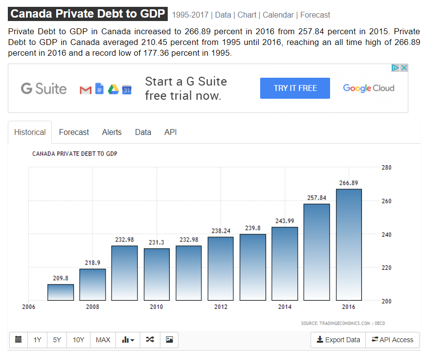Click the TRY IT FREE button
The height and width of the screenshot is (351, 423).
[295, 88]
